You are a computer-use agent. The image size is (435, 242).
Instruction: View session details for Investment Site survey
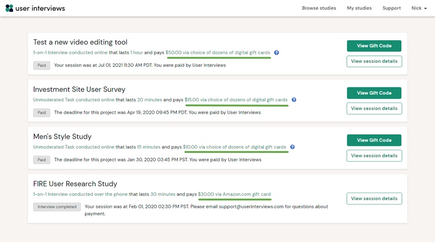pyautogui.click(x=374, y=109)
